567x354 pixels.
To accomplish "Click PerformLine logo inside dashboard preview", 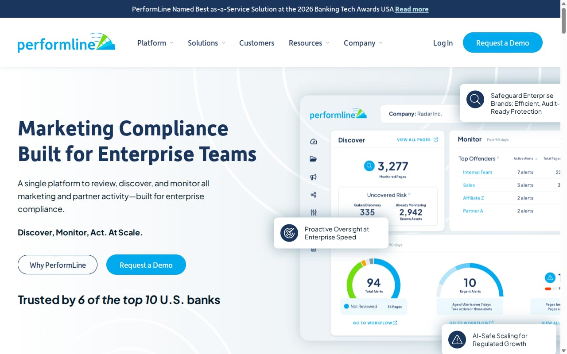I will pos(338,114).
